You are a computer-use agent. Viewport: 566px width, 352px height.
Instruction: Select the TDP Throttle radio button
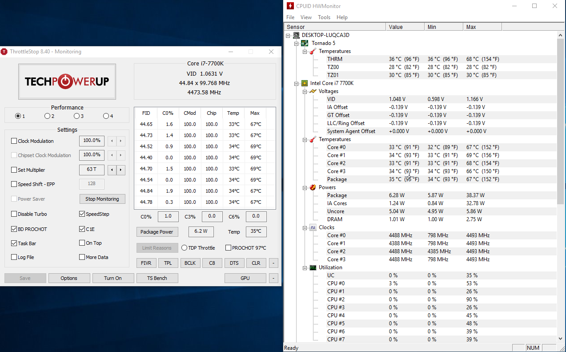coord(185,248)
